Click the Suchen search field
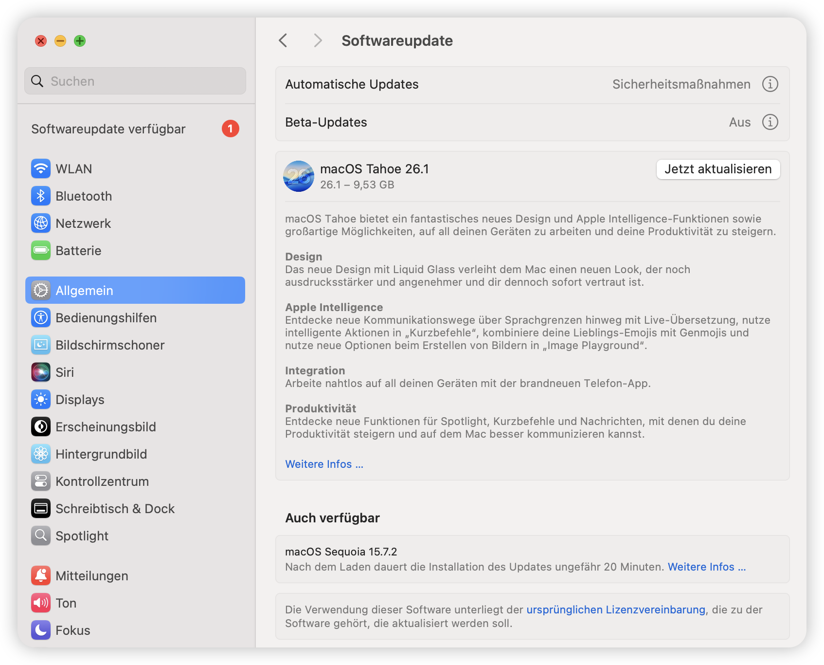The image size is (824, 665). pos(135,81)
